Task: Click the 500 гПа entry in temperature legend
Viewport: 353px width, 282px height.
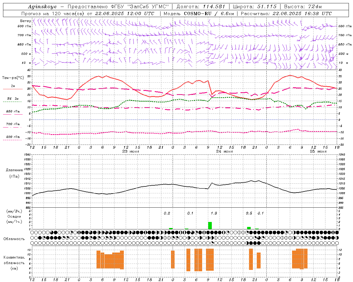Action: (13, 137)
